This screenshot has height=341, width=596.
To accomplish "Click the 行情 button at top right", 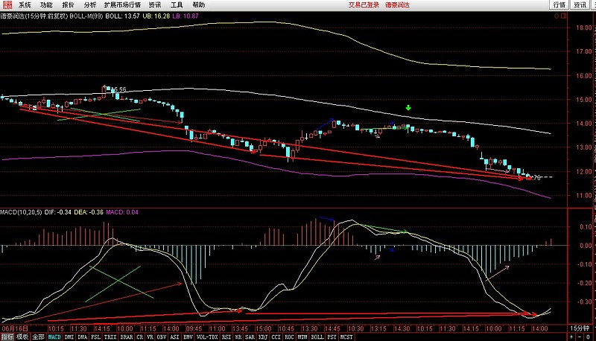I will (x=559, y=5).
